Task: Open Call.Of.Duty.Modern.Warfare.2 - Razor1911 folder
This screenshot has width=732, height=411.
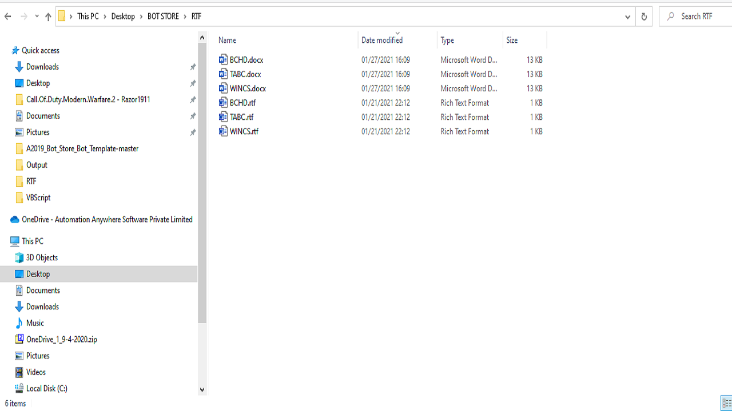Action: point(88,99)
